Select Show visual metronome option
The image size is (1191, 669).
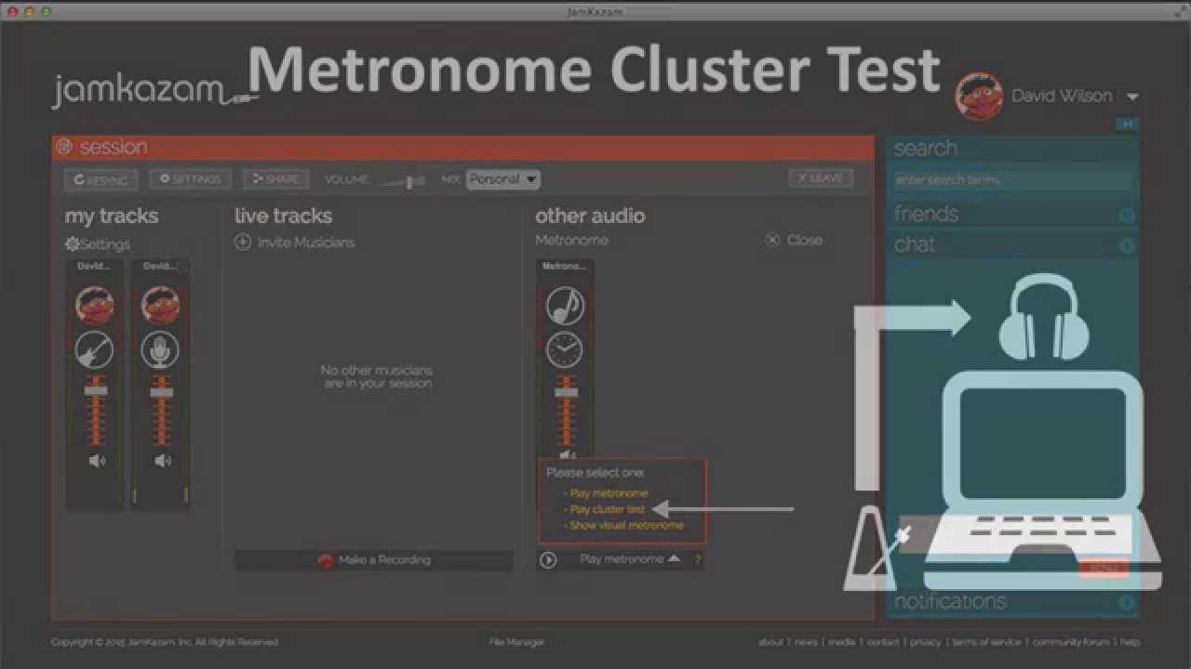click(x=626, y=525)
